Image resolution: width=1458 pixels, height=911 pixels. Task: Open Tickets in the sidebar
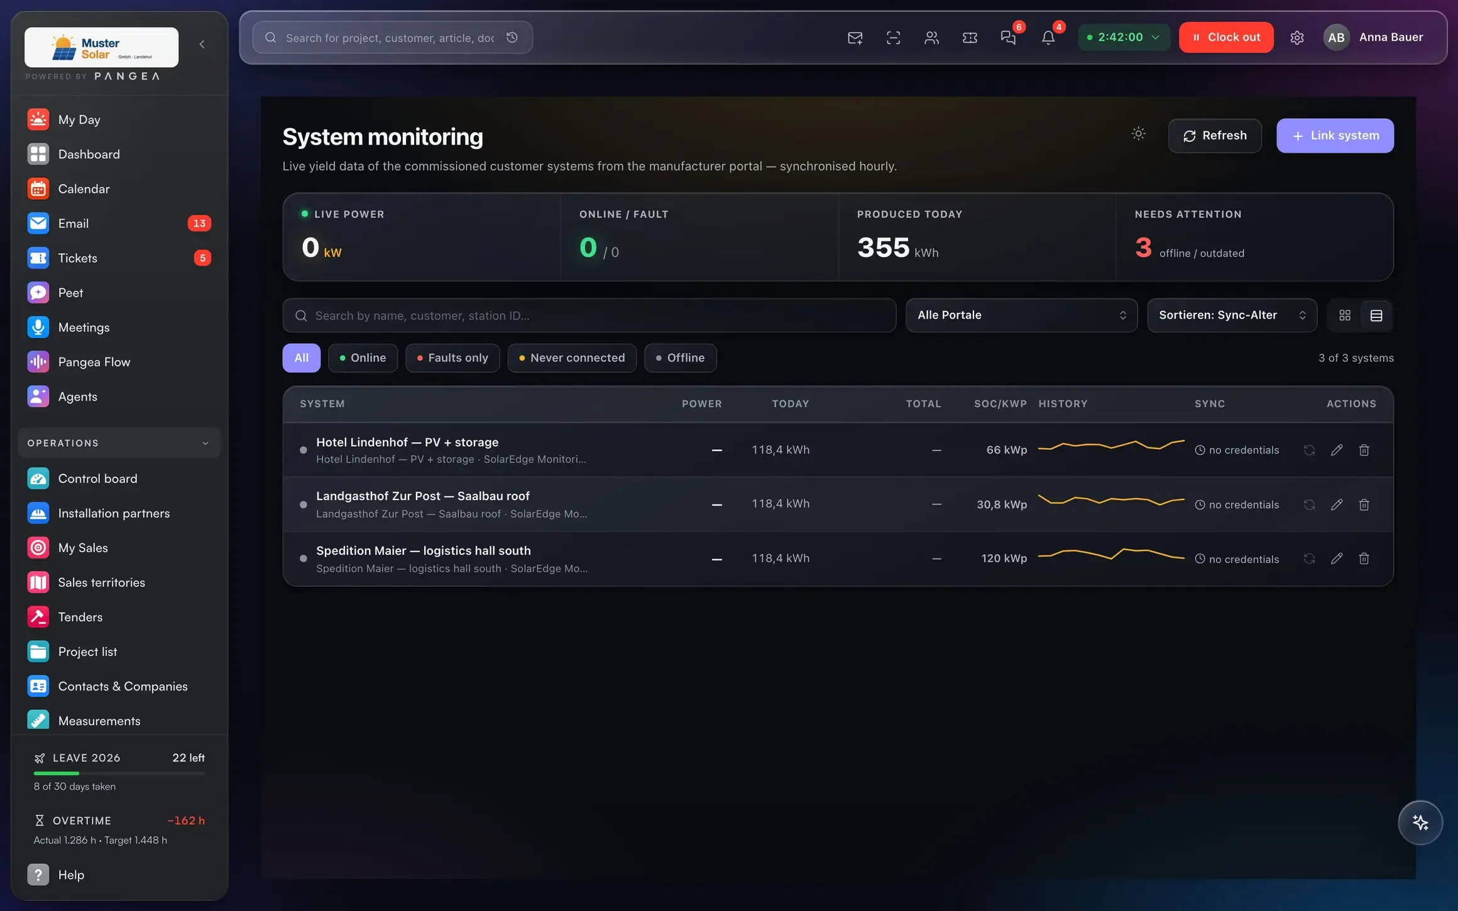pos(119,258)
